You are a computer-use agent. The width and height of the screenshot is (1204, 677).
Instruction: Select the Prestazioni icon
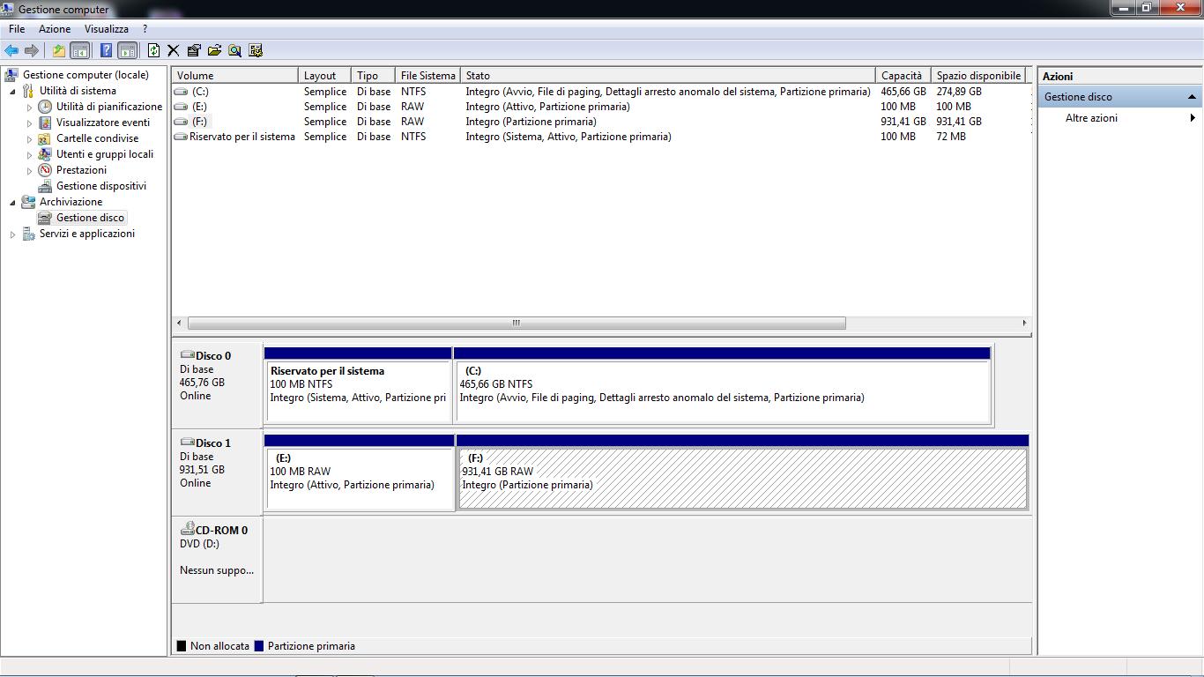click(x=45, y=170)
